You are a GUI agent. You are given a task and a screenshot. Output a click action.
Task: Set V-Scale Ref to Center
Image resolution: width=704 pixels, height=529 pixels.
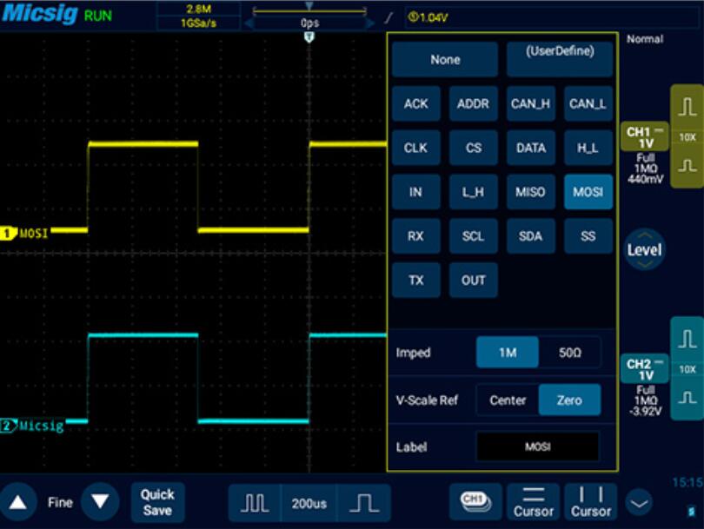click(x=508, y=400)
